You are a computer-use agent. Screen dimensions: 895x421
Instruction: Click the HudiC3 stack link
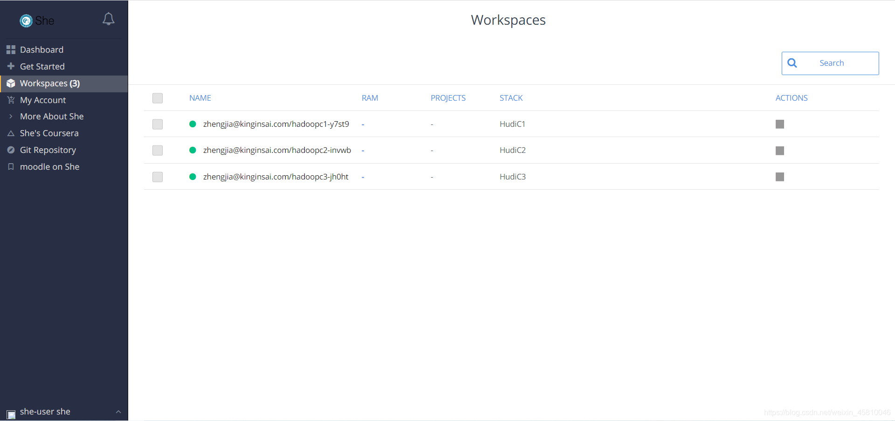pyautogui.click(x=513, y=177)
